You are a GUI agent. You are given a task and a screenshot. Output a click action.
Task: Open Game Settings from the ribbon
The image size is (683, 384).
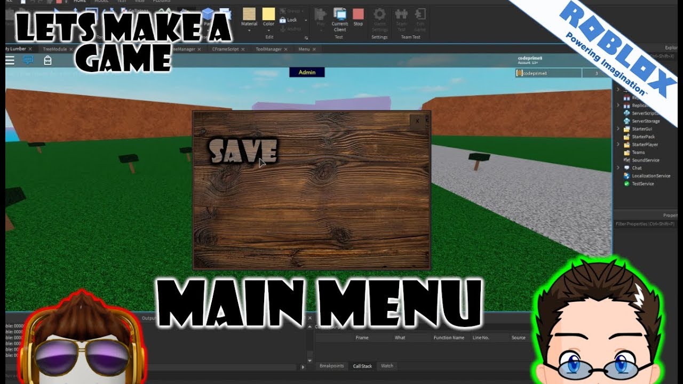pos(379,20)
